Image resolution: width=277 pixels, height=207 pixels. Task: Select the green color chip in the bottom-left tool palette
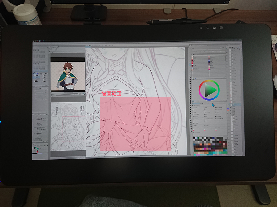point(37,149)
